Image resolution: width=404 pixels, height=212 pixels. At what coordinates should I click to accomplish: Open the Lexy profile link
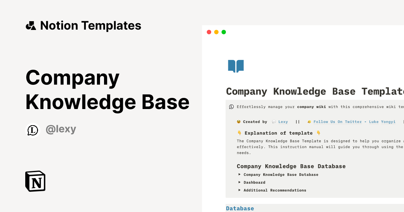(x=283, y=121)
